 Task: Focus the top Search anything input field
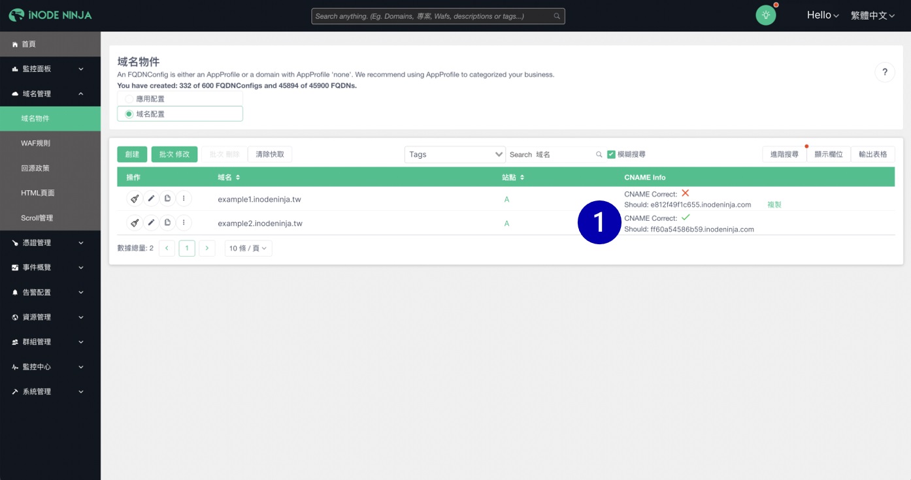433,16
